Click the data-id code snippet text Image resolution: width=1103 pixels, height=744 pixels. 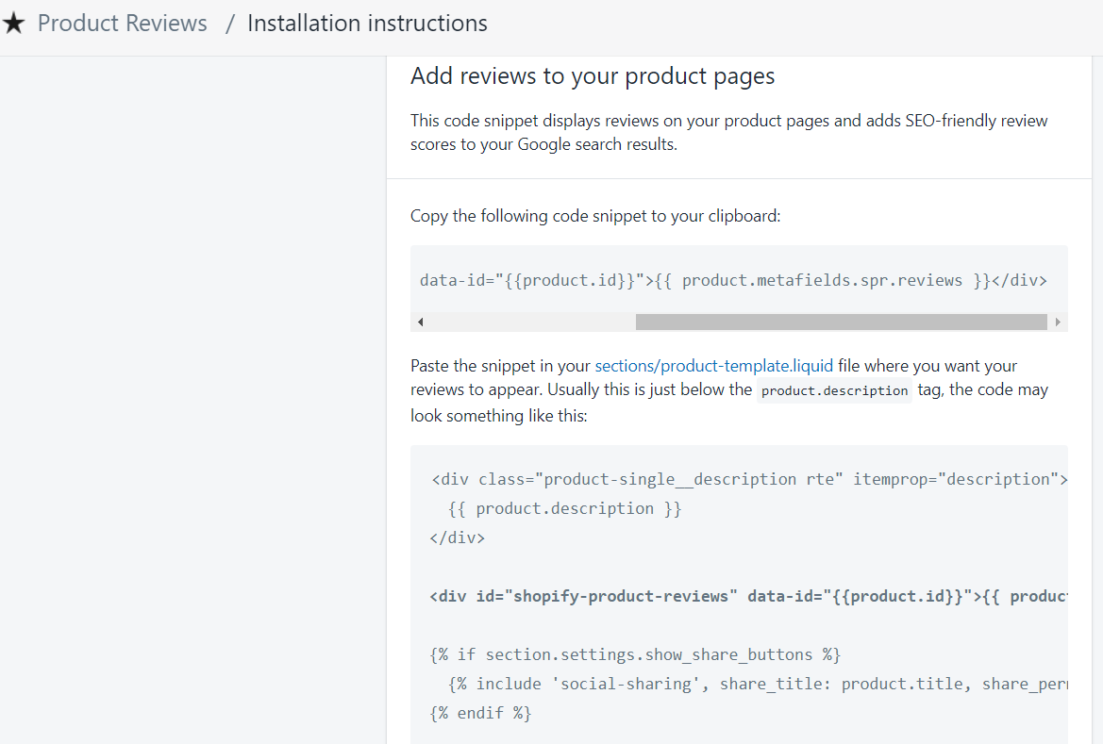[x=732, y=280]
